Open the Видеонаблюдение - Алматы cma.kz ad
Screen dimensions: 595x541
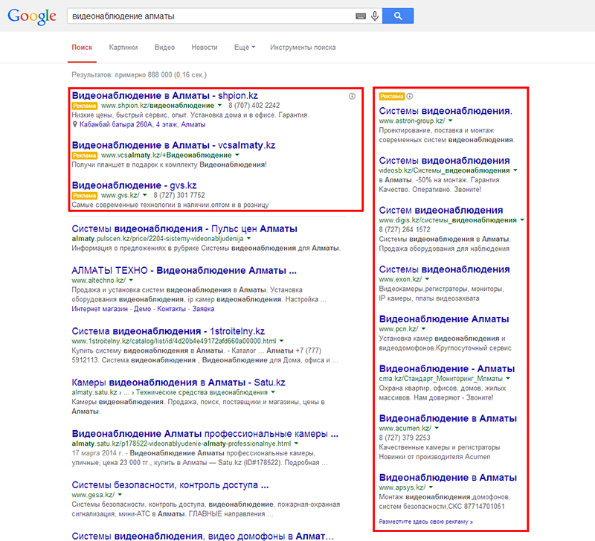(x=447, y=369)
